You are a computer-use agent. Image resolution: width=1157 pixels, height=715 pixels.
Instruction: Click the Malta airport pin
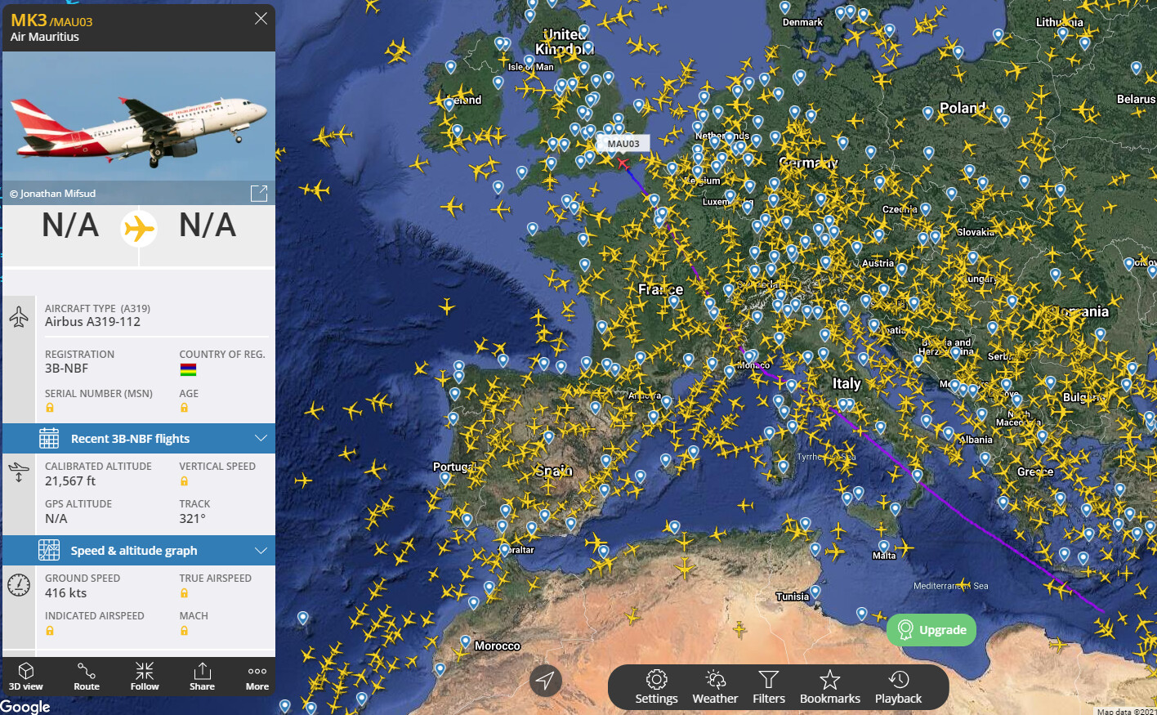pos(883,545)
